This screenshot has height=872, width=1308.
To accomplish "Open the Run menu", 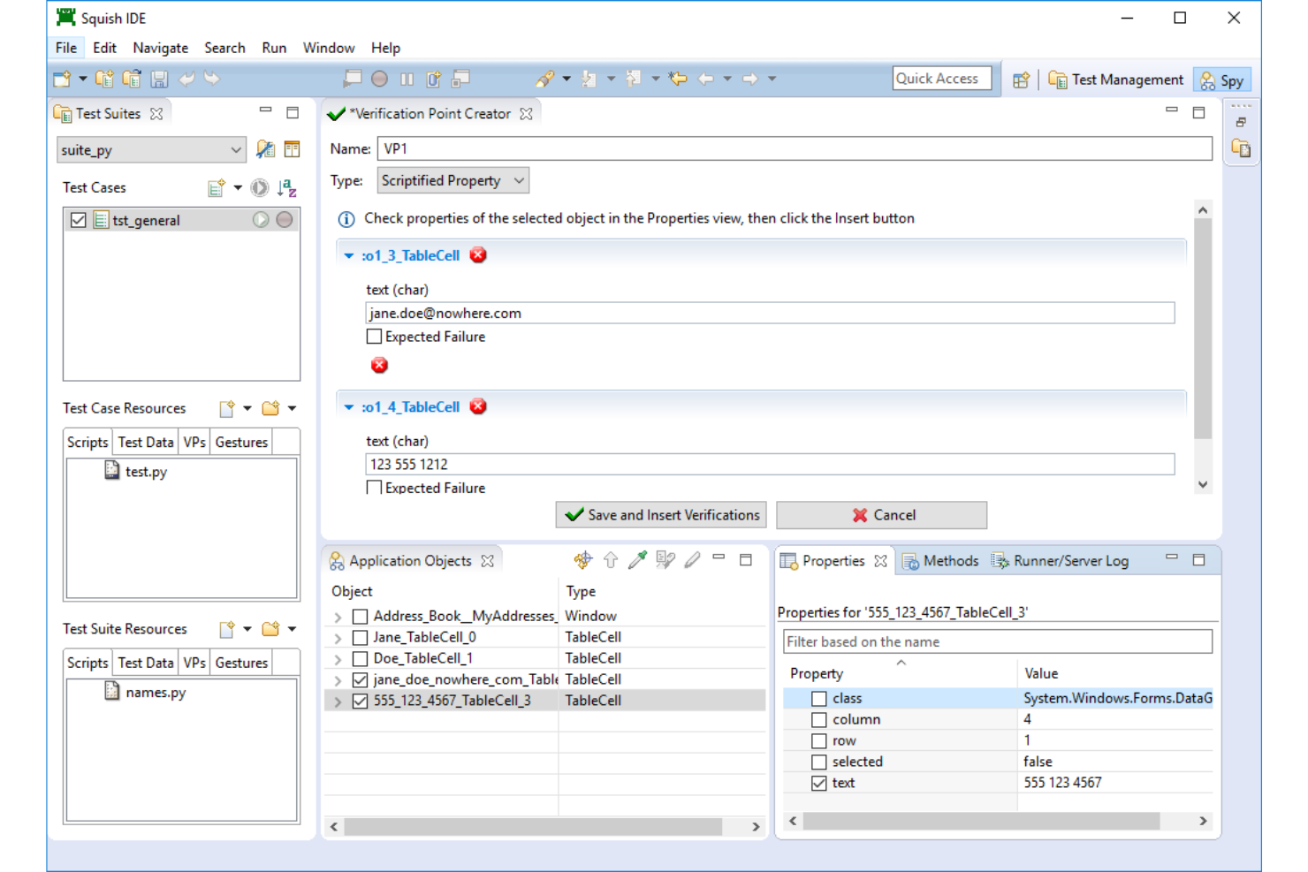I will coord(274,48).
